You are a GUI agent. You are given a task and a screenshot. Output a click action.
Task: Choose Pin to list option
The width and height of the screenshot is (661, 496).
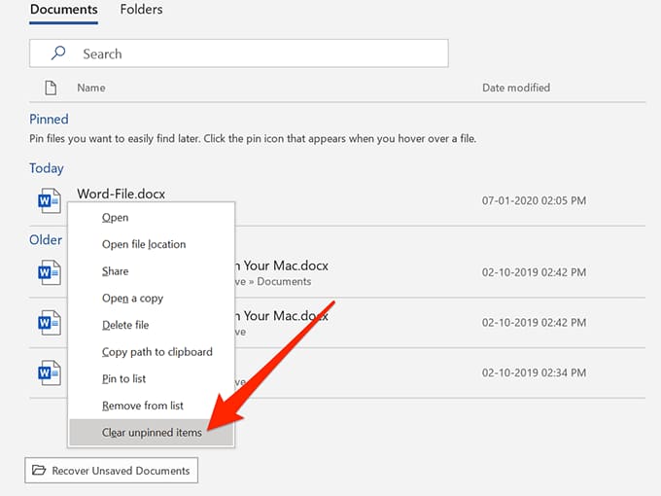(x=123, y=378)
